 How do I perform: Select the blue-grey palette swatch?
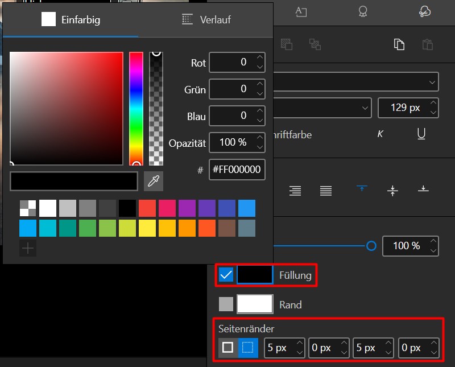point(247,228)
